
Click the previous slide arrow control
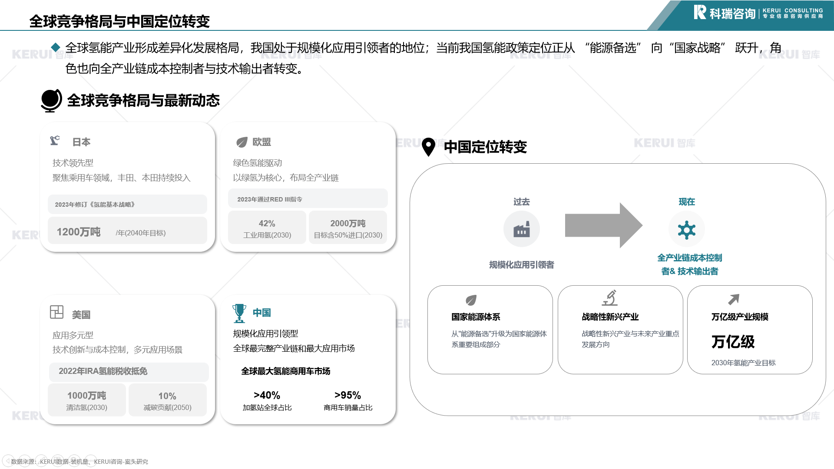[x=8, y=461]
